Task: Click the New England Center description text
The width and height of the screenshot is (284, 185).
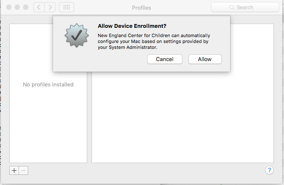Action: point(154,41)
